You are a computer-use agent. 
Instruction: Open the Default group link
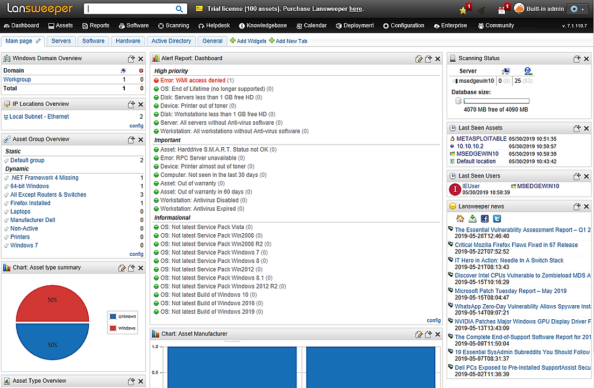coord(27,160)
